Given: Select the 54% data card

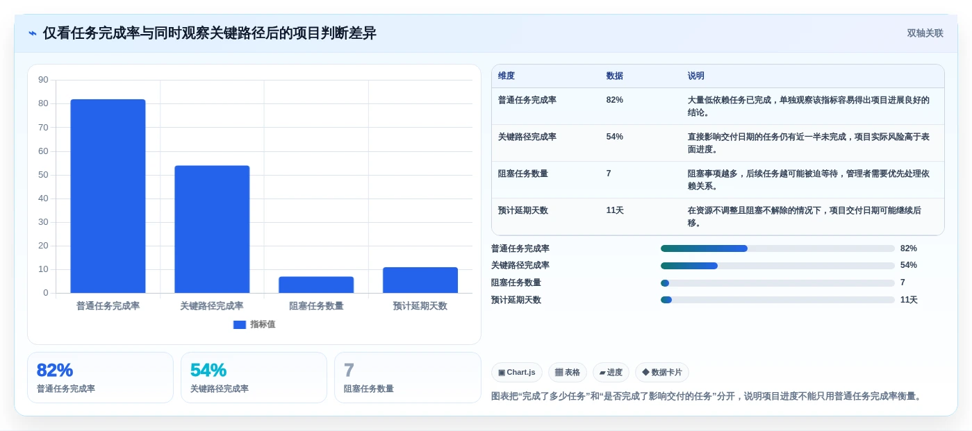Looking at the screenshot, I should 254,378.
